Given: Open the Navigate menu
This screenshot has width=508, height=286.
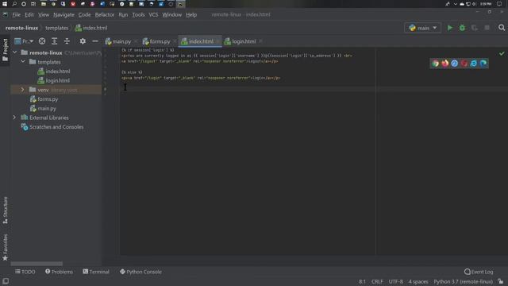Looking at the screenshot, I should (x=63, y=14).
